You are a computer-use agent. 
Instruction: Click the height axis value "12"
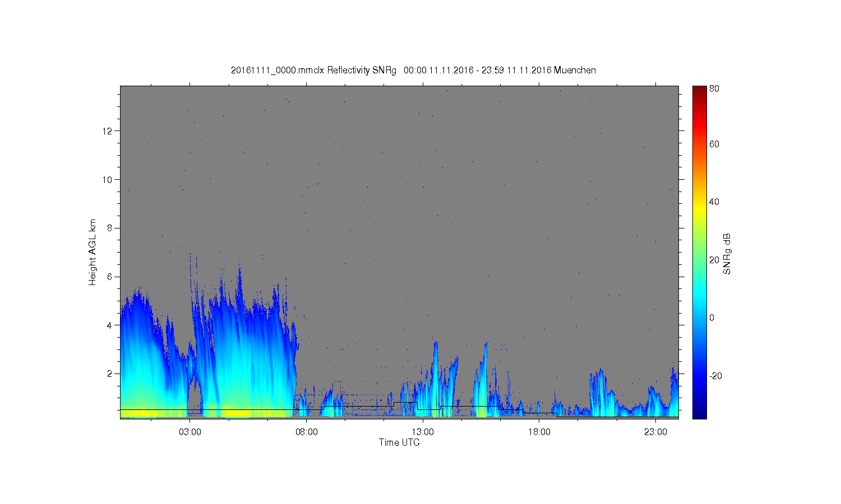(x=108, y=131)
